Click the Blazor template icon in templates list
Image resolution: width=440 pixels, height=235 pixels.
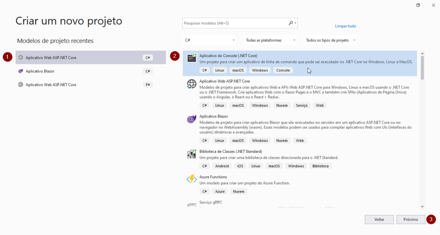[x=192, y=119]
